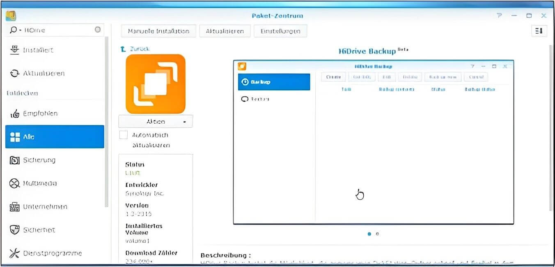Open the Multimedia category

[x=41, y=183]
